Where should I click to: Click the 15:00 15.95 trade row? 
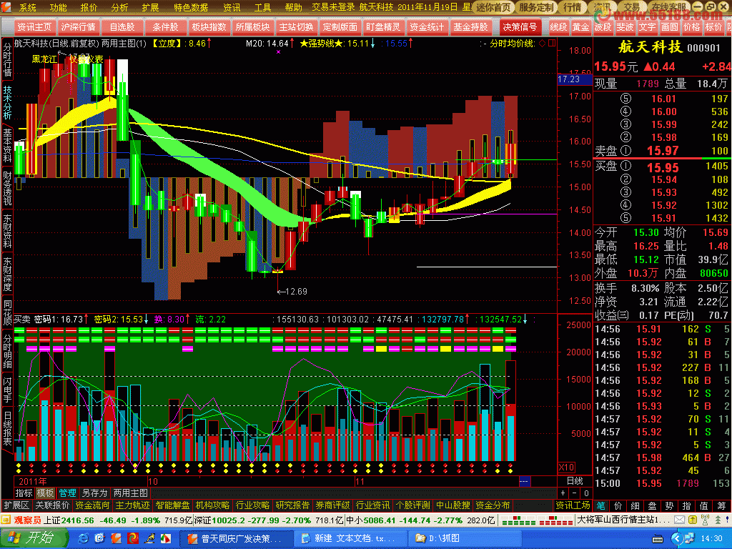pyautogui.click(x=662, y=484)
